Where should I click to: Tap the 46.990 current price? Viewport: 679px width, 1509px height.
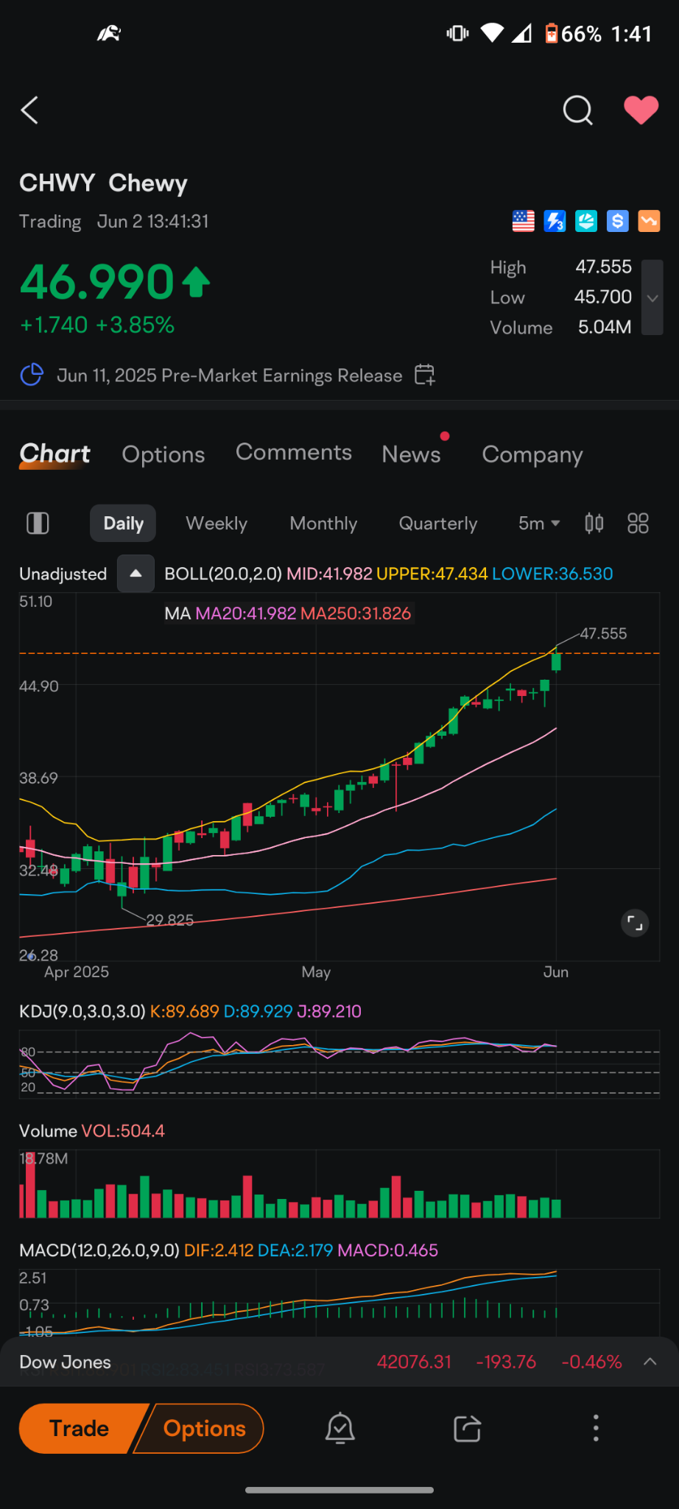pyautogui.click(x=97, y=283)
